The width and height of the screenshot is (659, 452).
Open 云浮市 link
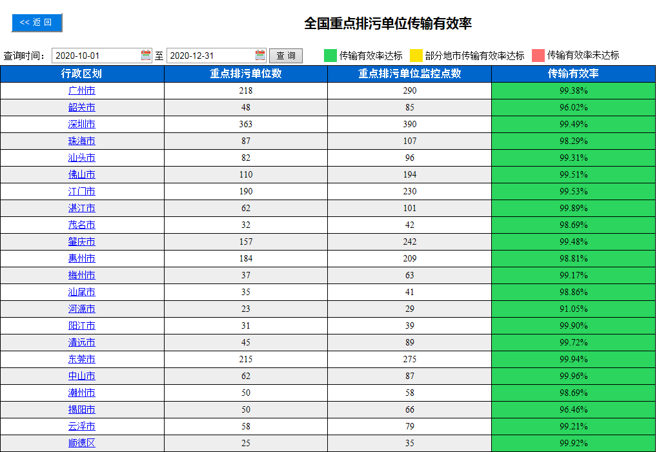82,427
